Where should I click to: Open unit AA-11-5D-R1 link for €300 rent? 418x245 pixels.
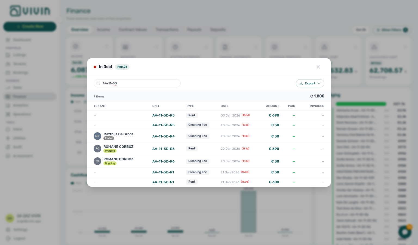pos(163,182)
